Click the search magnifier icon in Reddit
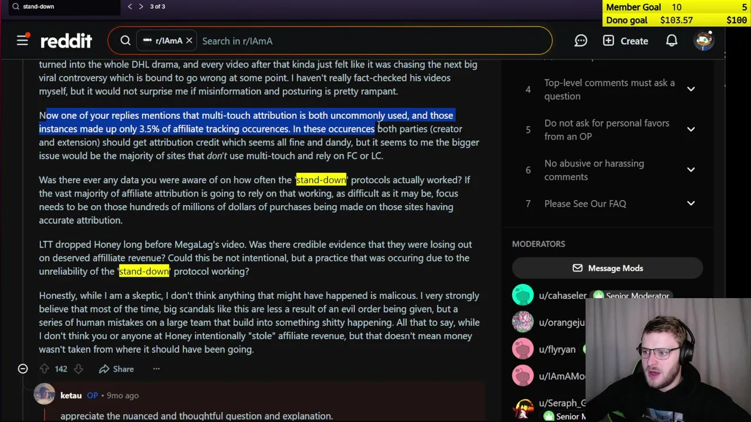Image resolution: width=751 pixels, height=422 pixels. pyautogui.click(x=126, y=41)
